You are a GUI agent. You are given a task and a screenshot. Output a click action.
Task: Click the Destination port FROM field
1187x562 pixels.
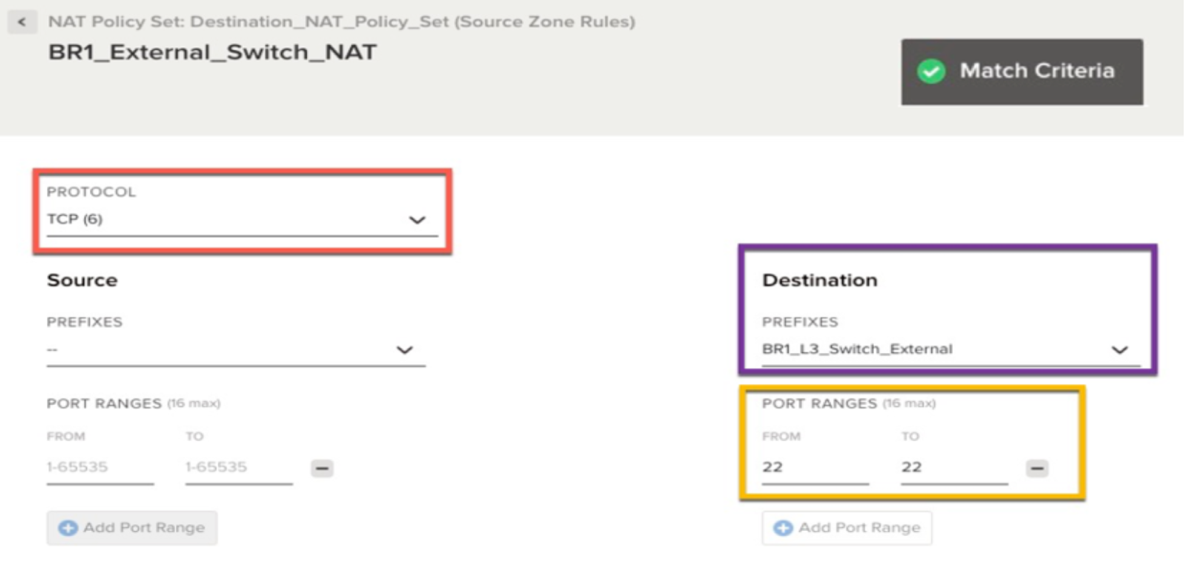(x=815, y=467)
